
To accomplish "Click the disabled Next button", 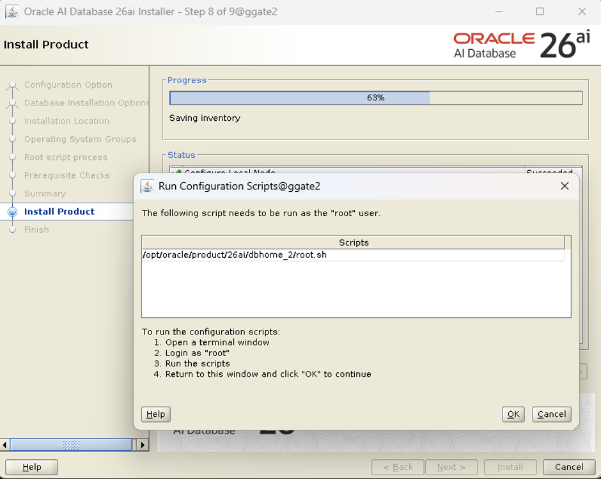I will 451,467.
